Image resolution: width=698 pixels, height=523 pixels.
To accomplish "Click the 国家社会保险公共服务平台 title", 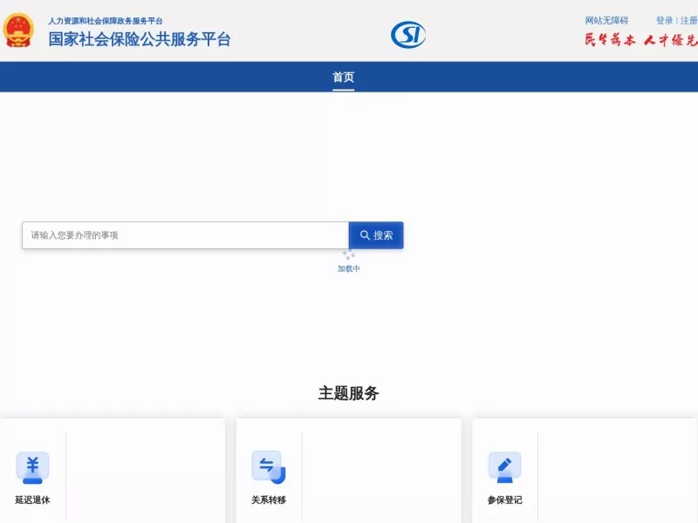I will click(140, 39).
